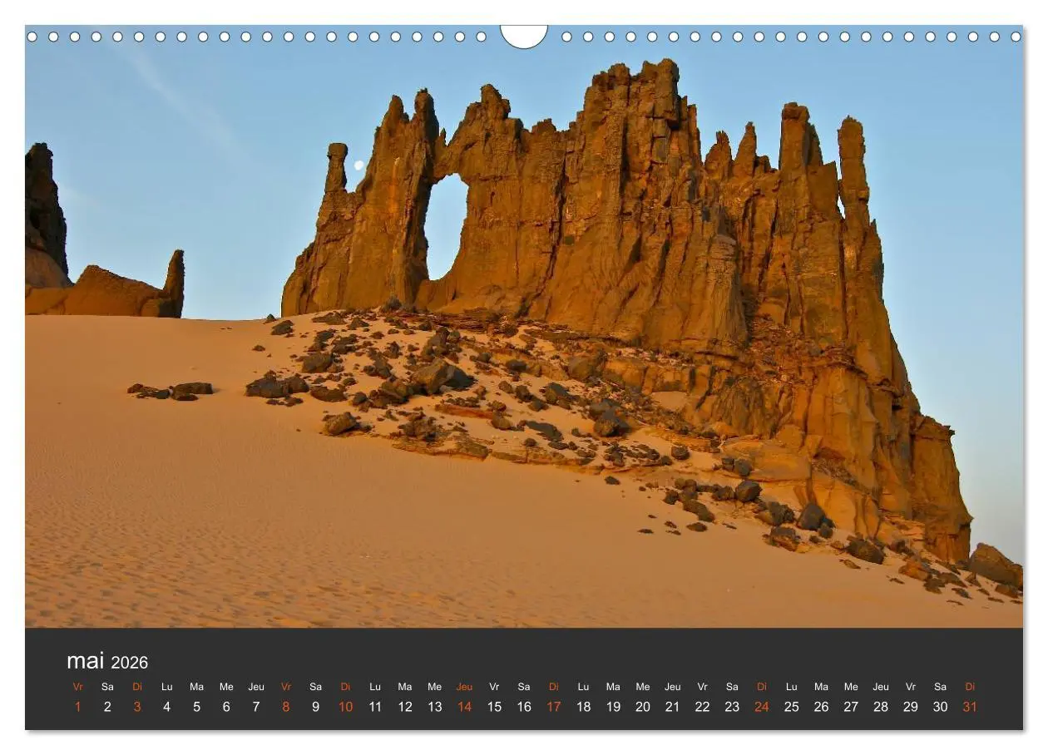Select date 16 in the calendar strip
Screen dimensions: 1048x755
(524, 707)
